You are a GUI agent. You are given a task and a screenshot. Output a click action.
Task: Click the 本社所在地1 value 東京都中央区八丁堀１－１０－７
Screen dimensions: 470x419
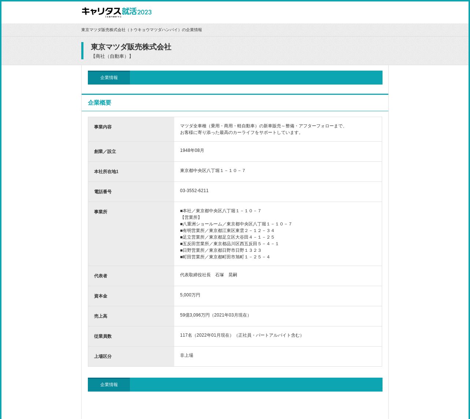click(x=213, y=171)
